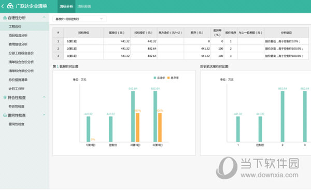This screenshot has height=190, width=311.
Task: Switch to the 清标报表 tab
Action: (84, 7)
